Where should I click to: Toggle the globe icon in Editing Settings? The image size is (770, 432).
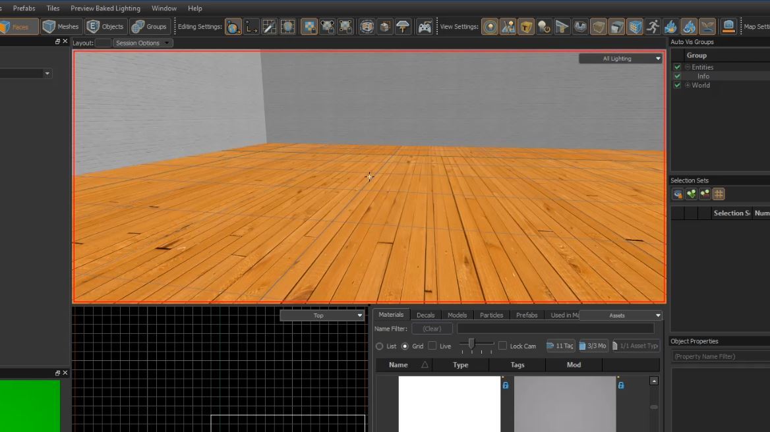point(233,26)
